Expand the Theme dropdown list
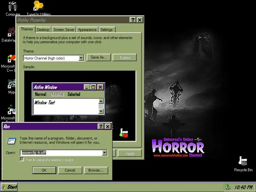This screenshot has width=256, height=192. coord(81,58)
